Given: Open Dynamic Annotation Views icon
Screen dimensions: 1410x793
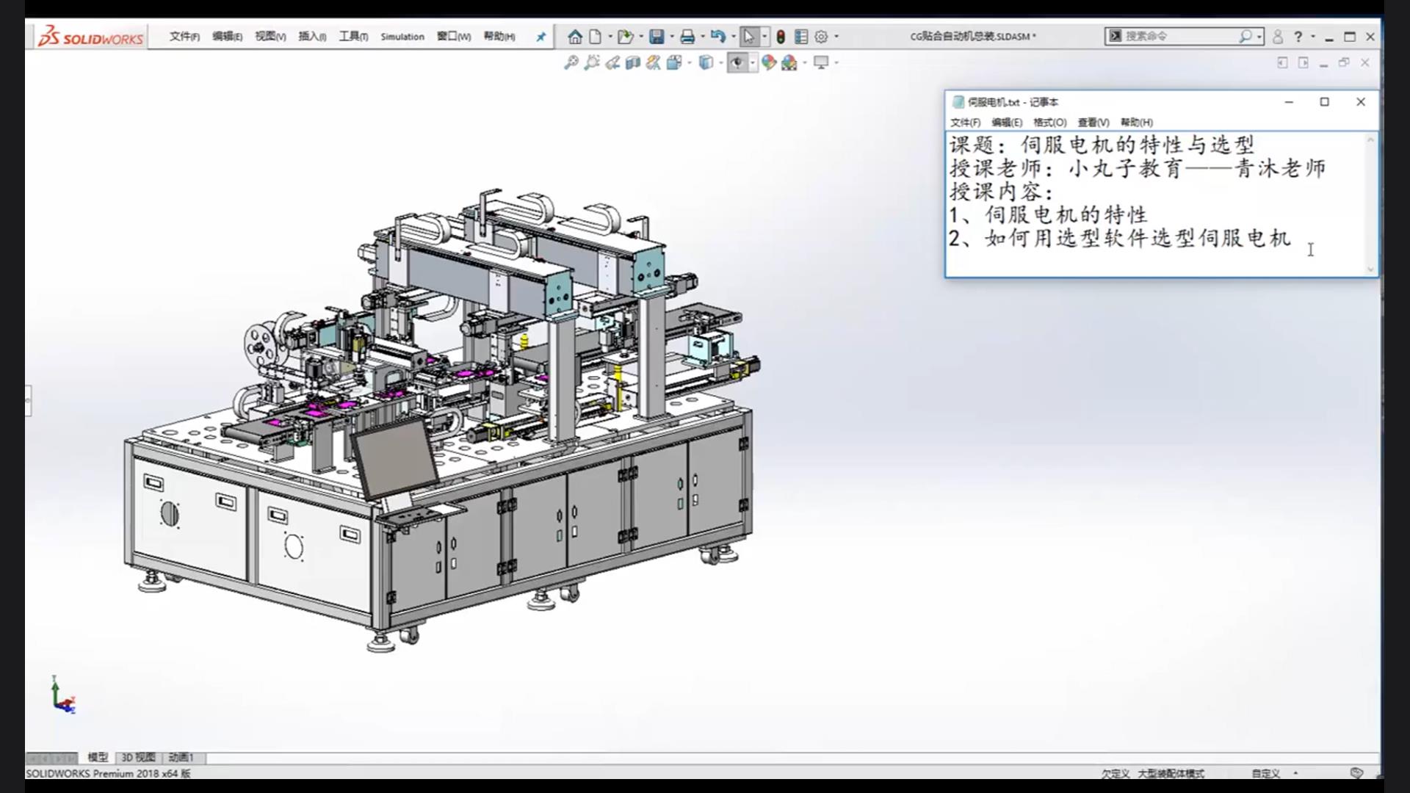Looking at the screenshot, I should (653, 63).
